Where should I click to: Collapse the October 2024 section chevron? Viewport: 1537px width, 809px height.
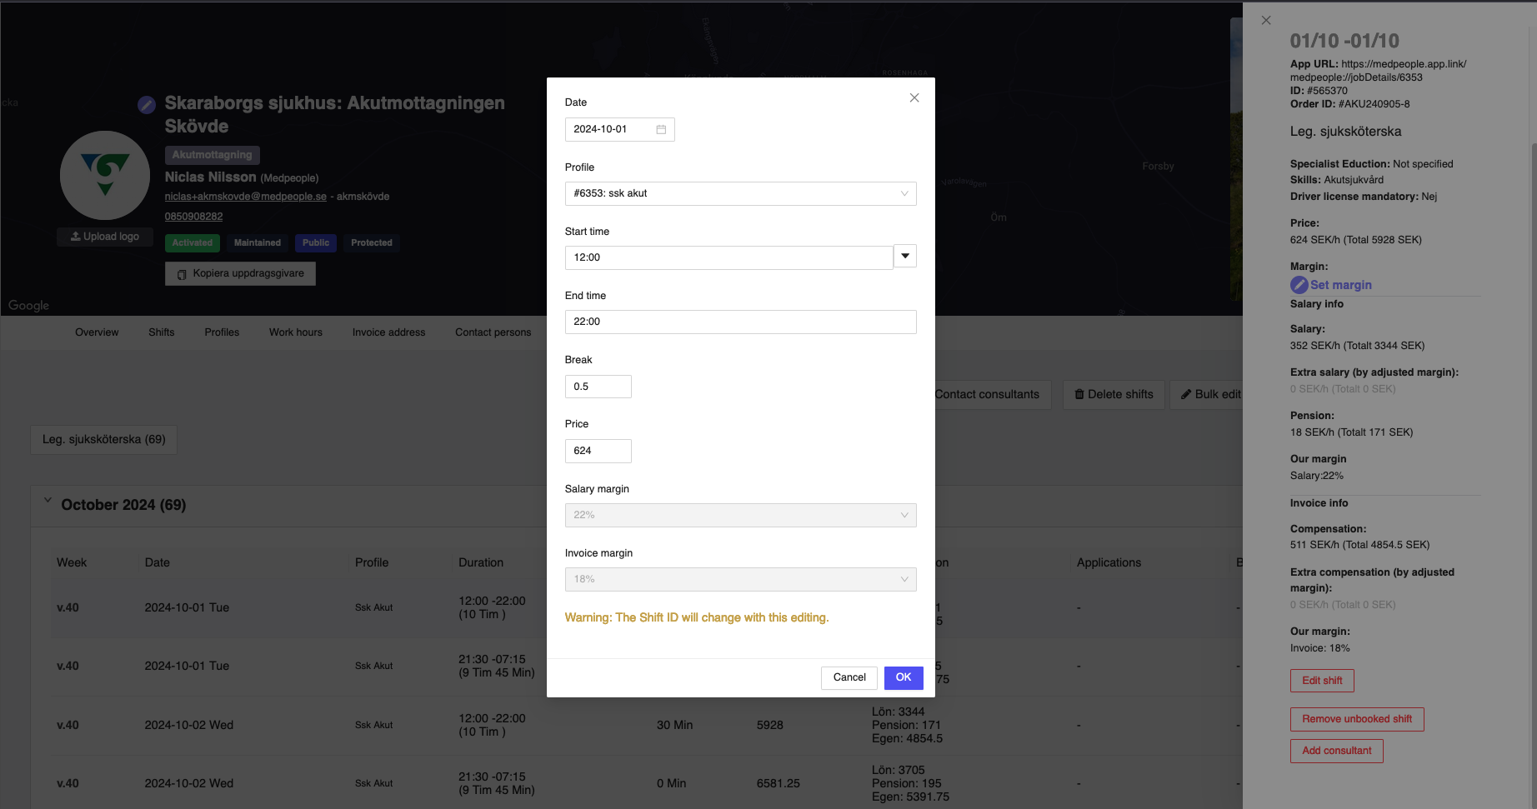48,501
